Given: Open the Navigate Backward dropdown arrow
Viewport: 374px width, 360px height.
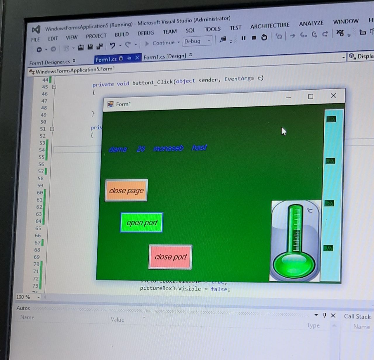Looking at the screenshot, I should [46, 49].
